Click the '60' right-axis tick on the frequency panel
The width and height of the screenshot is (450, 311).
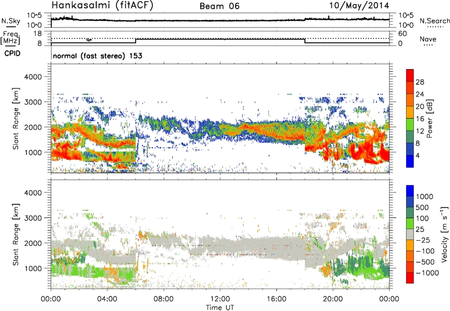coord(402,34)
